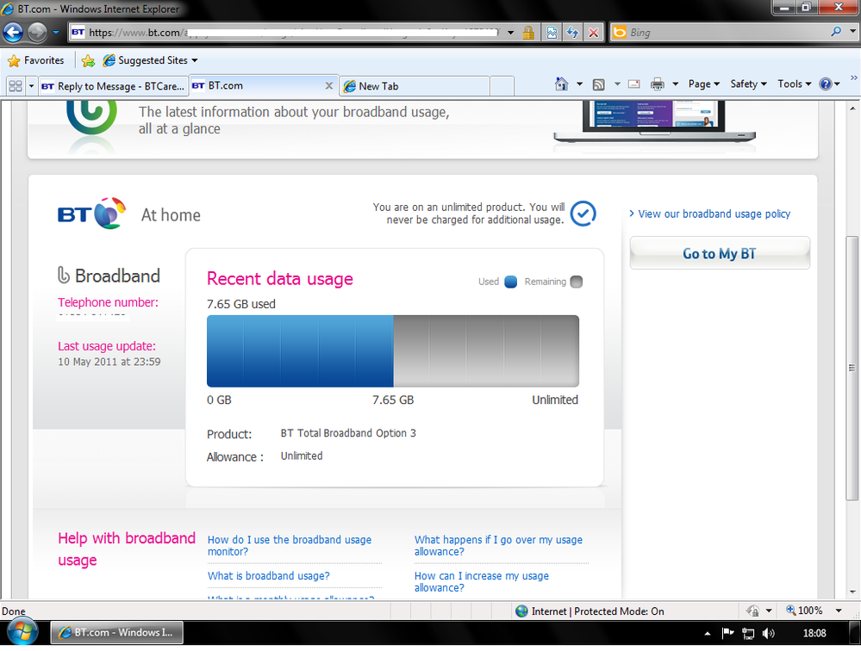The width and height of the screenshot is (861, 651).
Task: Click the Refresh page icon
Action: coord(572,33)
